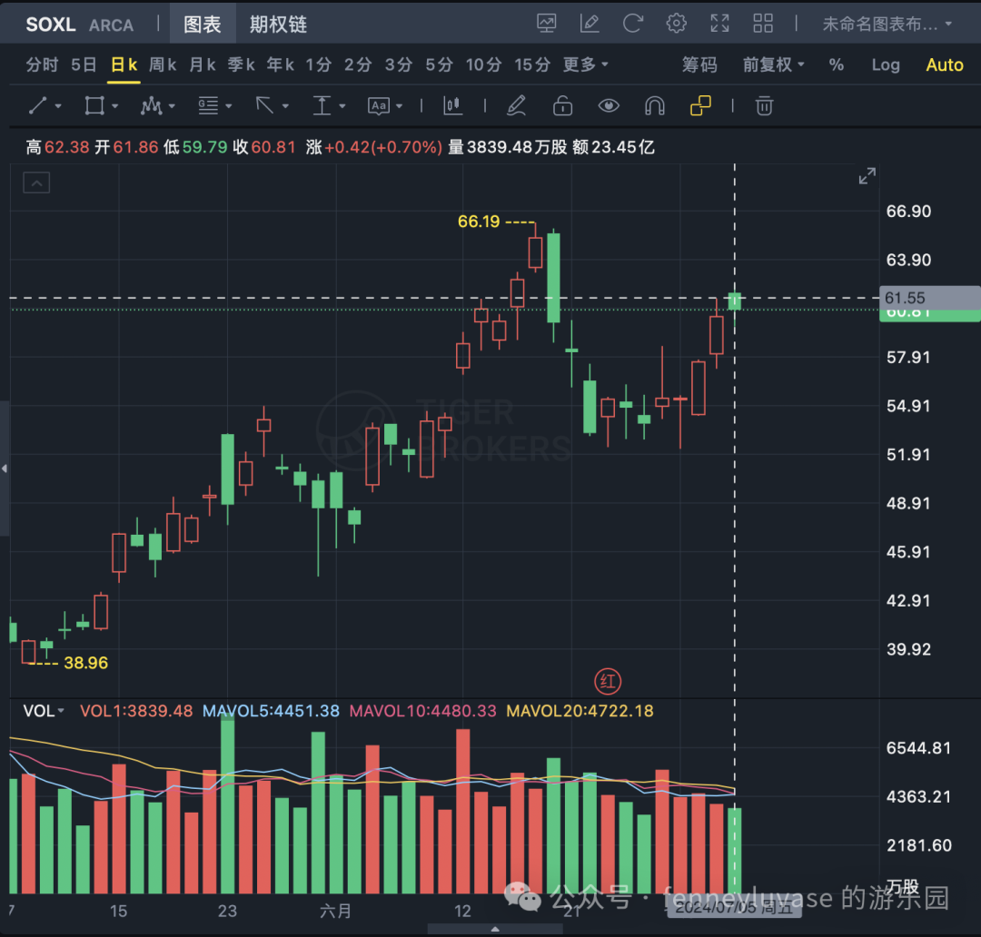Open the arrow tool dropdown arrow

pos(285,106)
